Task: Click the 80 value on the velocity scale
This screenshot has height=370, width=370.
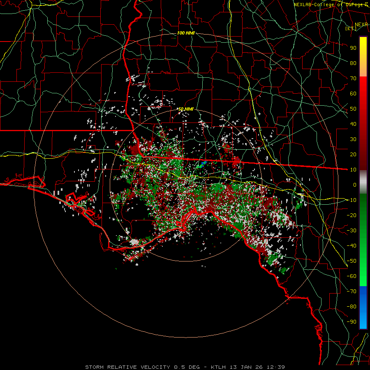Action: (353, 63)
